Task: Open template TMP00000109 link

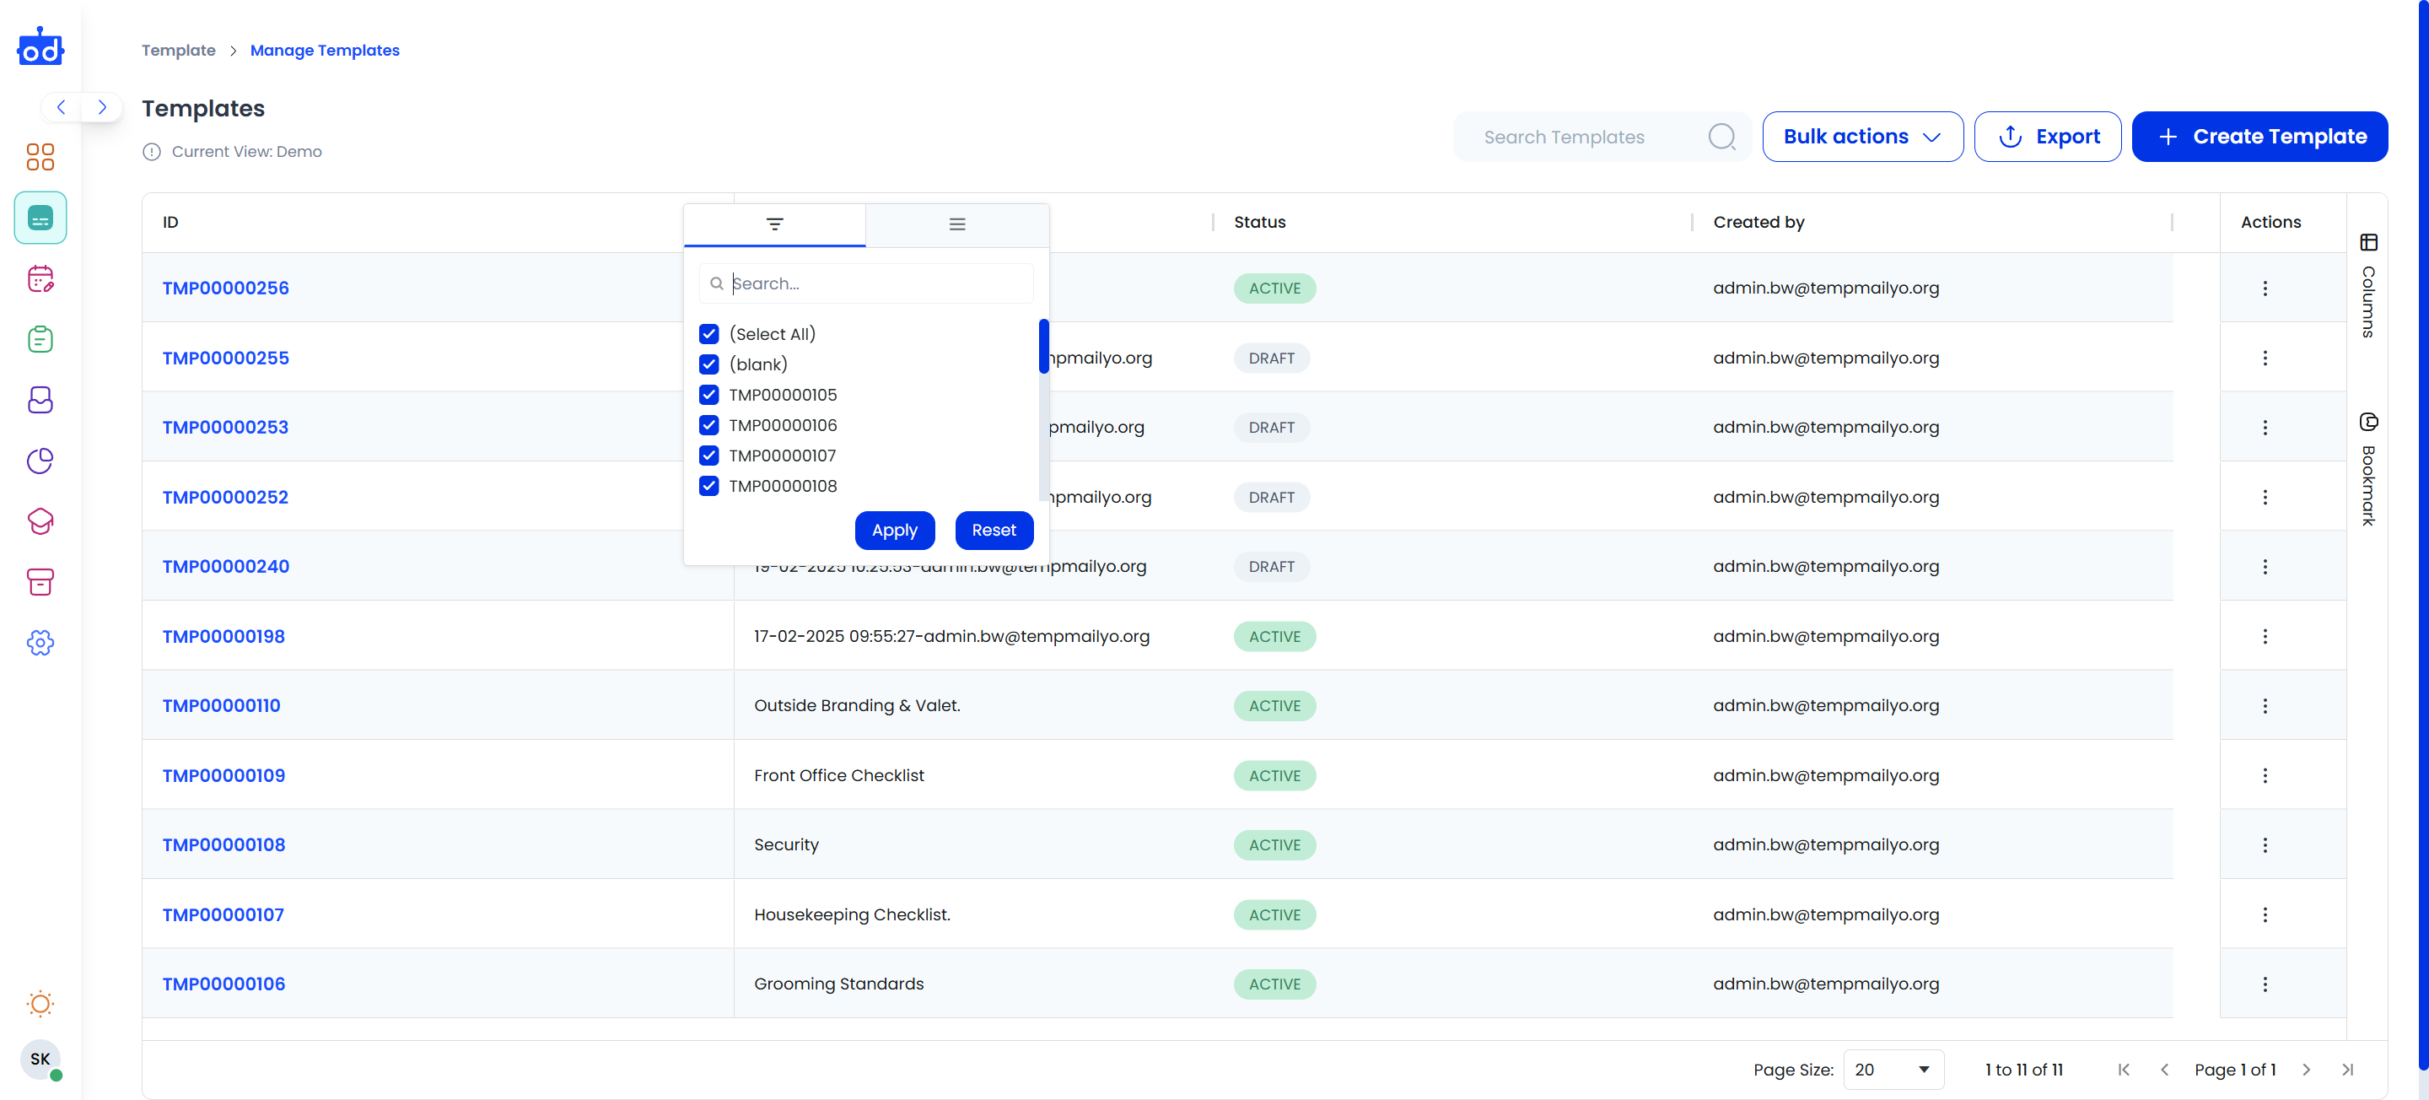Action: 224,775
